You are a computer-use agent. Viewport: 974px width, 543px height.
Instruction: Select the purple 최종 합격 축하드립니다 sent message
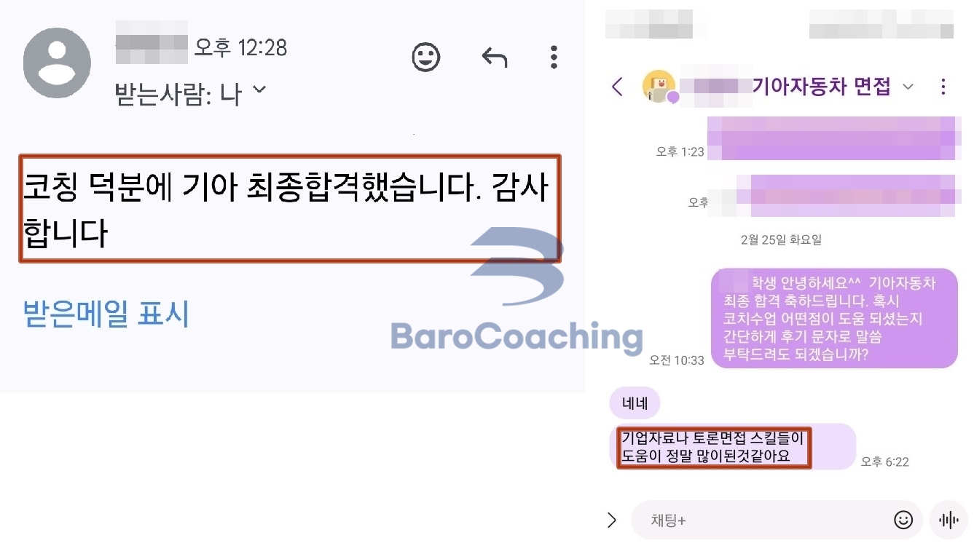(834, 319)
